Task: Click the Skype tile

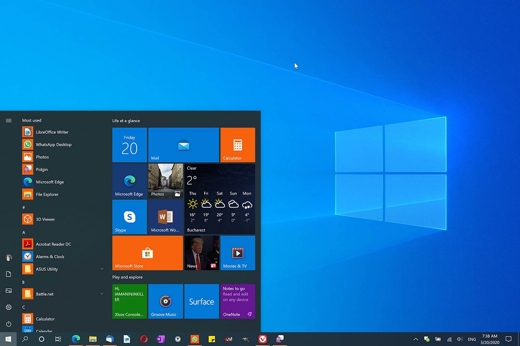Action: (x=130, y=217)
